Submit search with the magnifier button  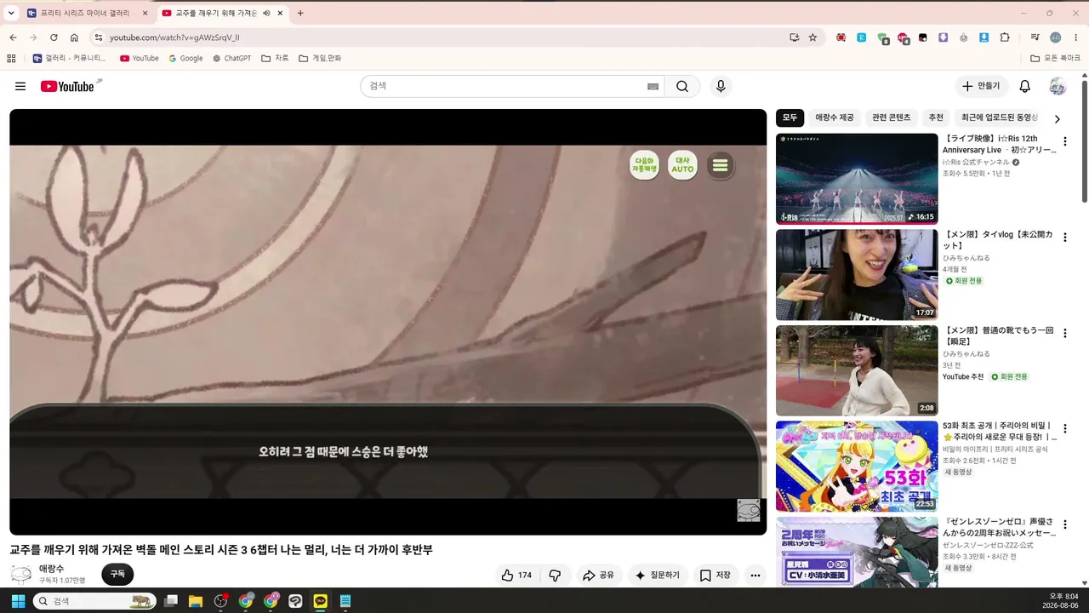point(682,86)
